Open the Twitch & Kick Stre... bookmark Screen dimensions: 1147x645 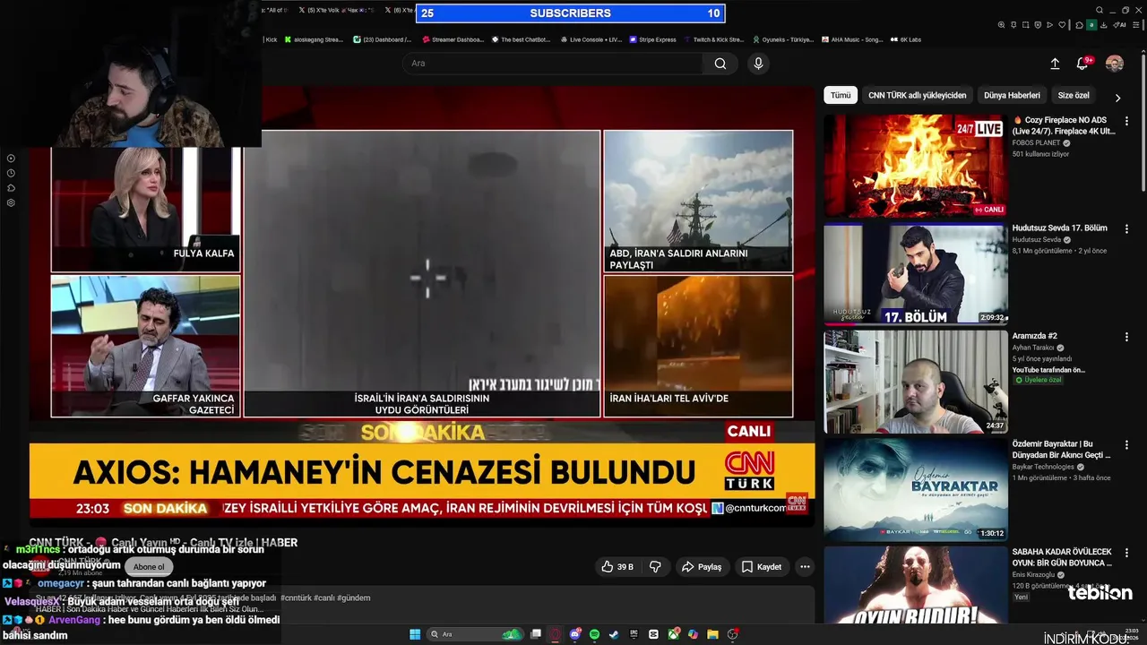(x=714, y=39)
